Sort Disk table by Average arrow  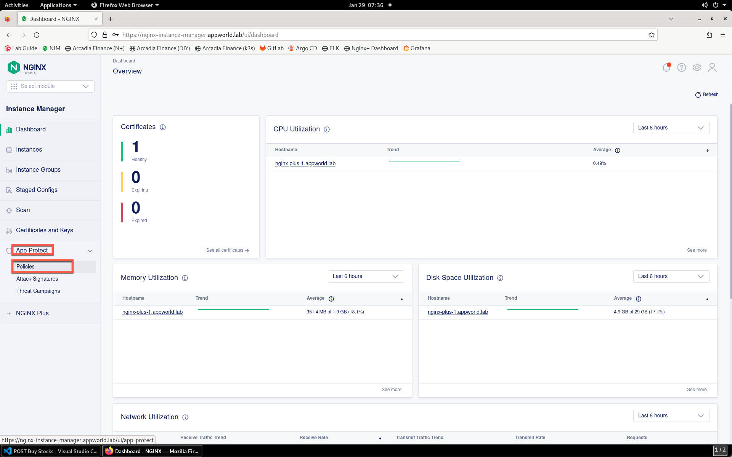click(707, 299)
